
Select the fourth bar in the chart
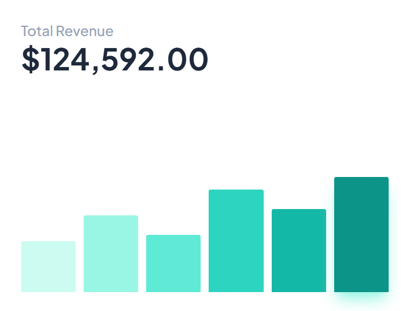point(236,241)
